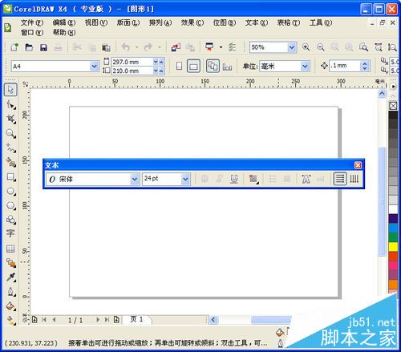The width and height of the screenshot is (401, 352).
Task: Open the text alignment dropdown
Action: [253, 179]
